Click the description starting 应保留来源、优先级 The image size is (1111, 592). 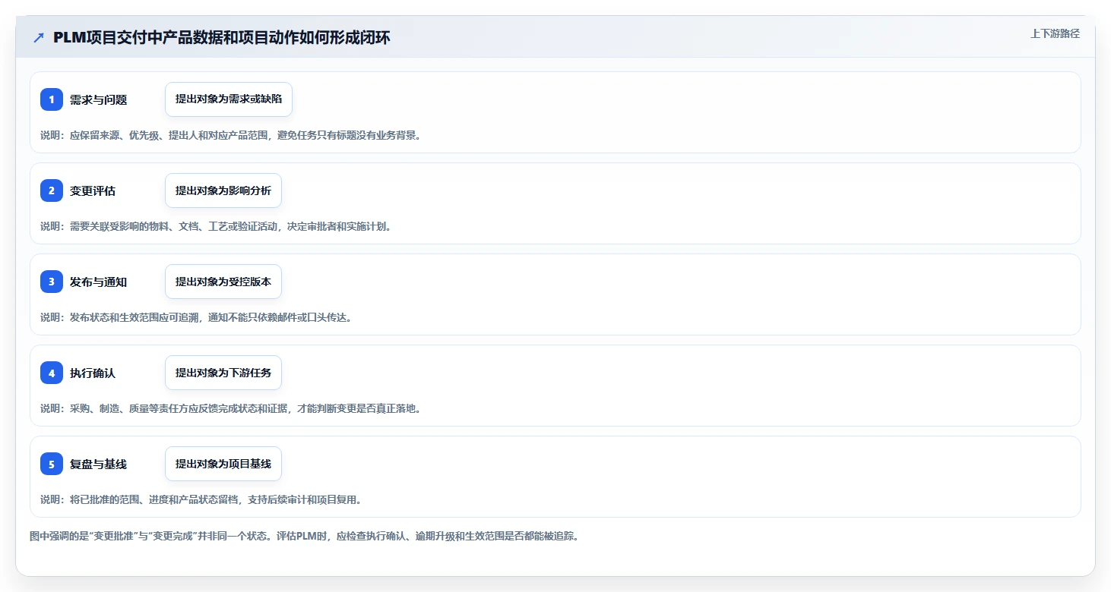tap(230, 135)
